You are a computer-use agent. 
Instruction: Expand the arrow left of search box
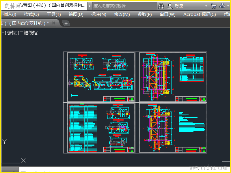[90, 6]
